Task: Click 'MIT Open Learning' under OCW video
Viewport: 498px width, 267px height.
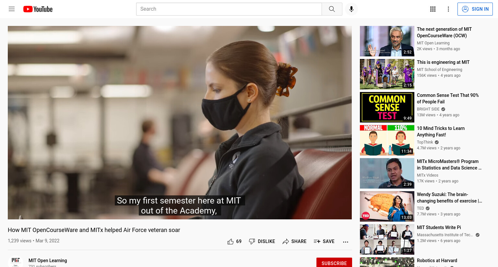Action: (433, 43)
